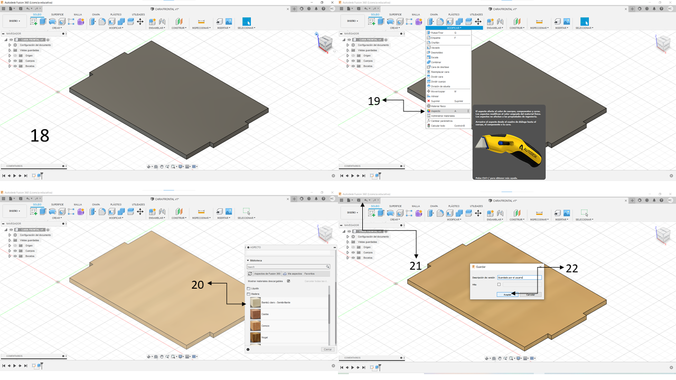Image resolution: width=676 pixels, height=380 pixels.
Task: Toggle CARA FRONTAL v1 eye in Aspecto window
Action: tap(11, 231)
